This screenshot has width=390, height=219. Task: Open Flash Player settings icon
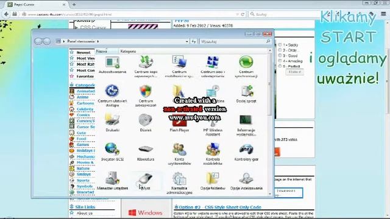pos(179,123)
